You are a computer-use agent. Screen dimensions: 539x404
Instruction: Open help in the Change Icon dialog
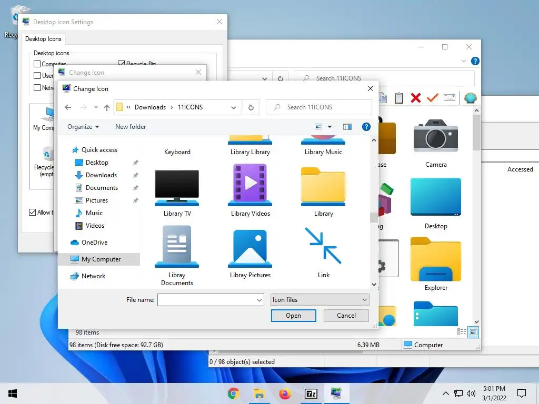(x=366, y=127)
